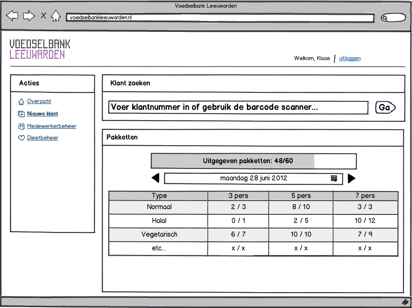412x308 pixels.
Task: Click the house icon beside Overzicht
Action: [x=21, y=101]
